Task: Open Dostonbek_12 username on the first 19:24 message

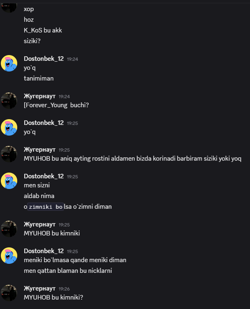Action: (x=44, y=59)
